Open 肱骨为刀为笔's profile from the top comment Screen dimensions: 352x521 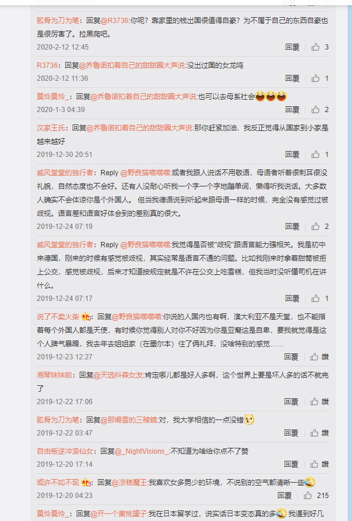(58, 21)
